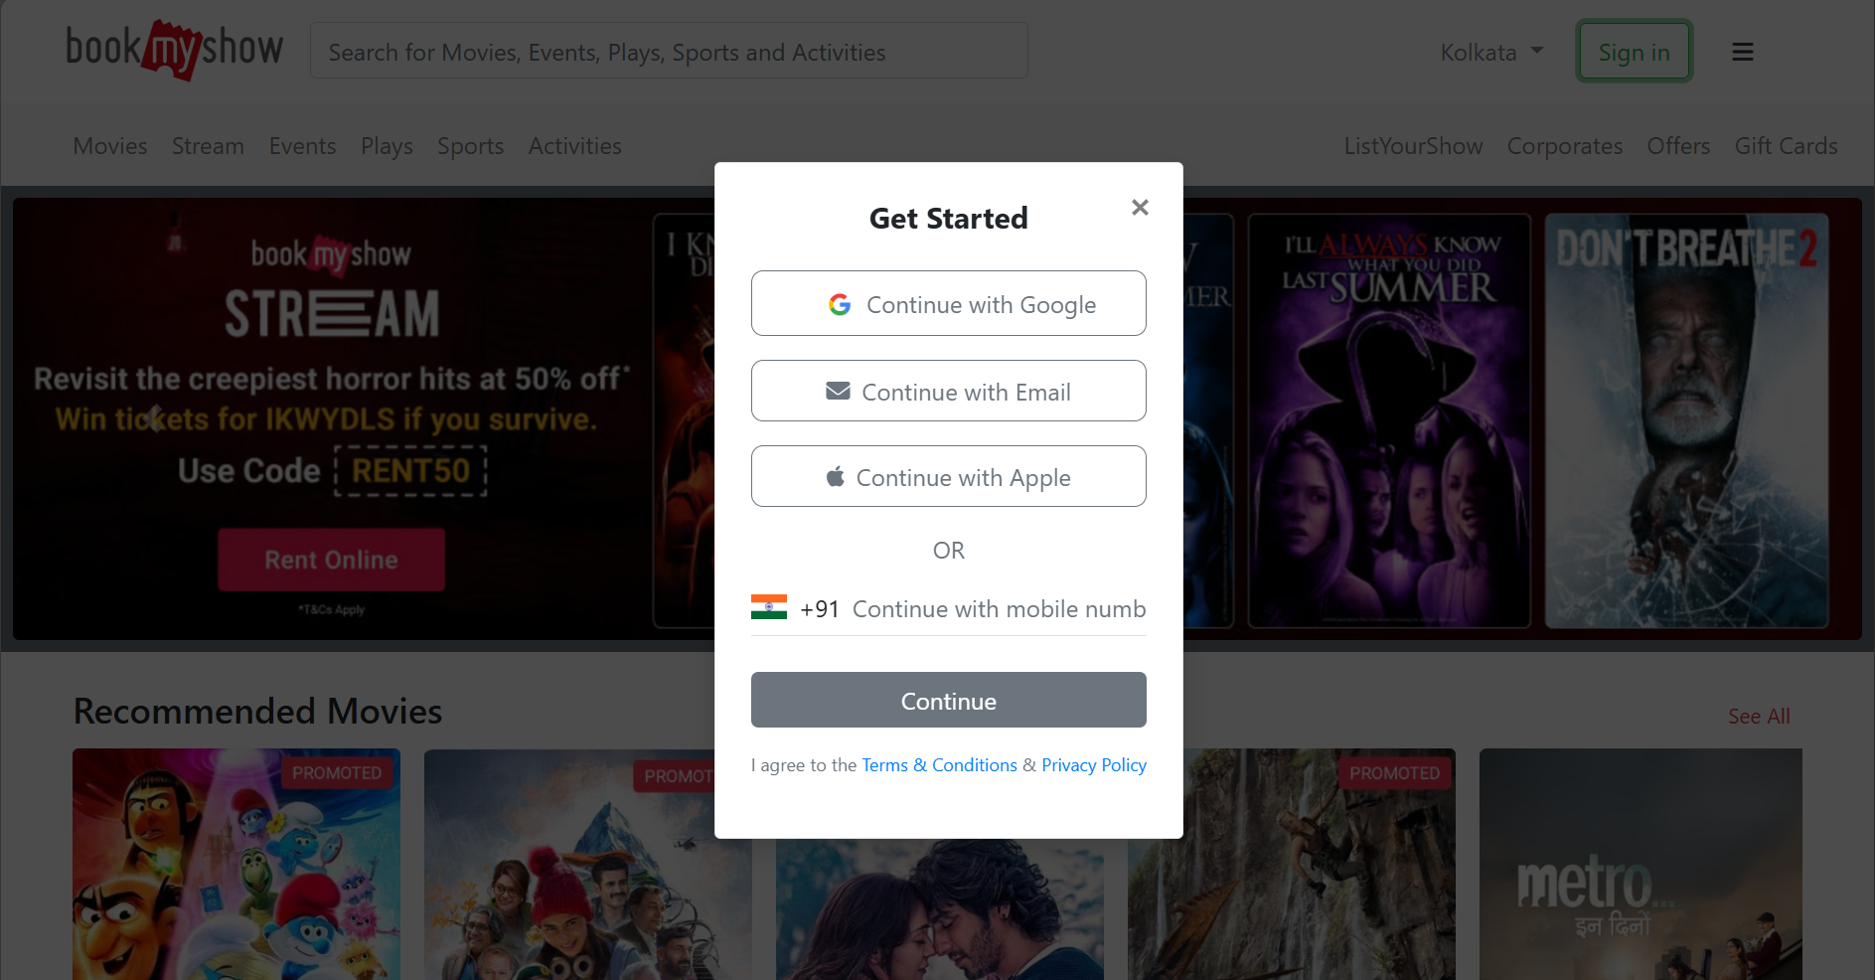Click the Sign in button
Viewport: 1875px width, 980px height.
pyautogui.click(x=1634, y=52)
